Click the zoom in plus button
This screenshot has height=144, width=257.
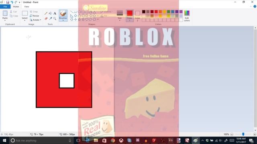pyautogui.click(x=255, y=134)
